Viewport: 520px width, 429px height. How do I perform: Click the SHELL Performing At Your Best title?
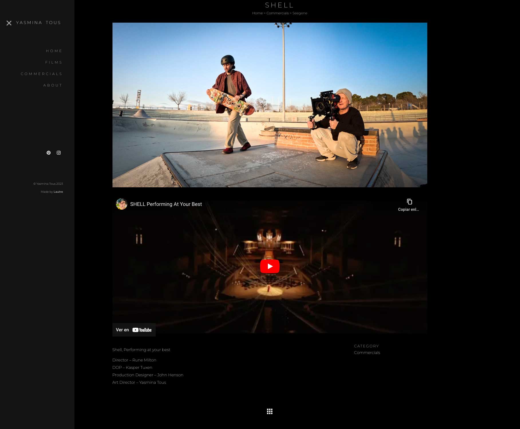166,204
